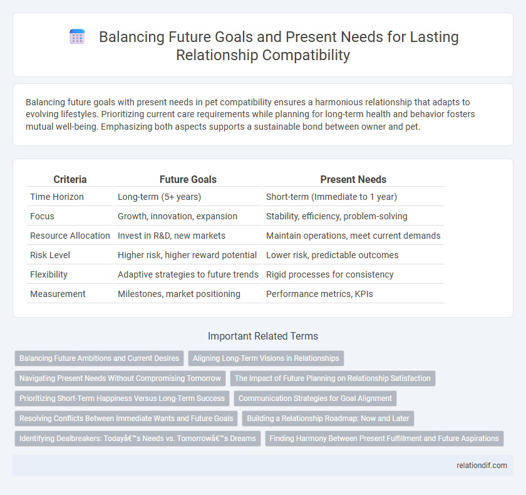The image size is (526, 495).
Task: Select 'Communication Strategies for Goal Alignment' tag
Action: click(x=315, y=399)
